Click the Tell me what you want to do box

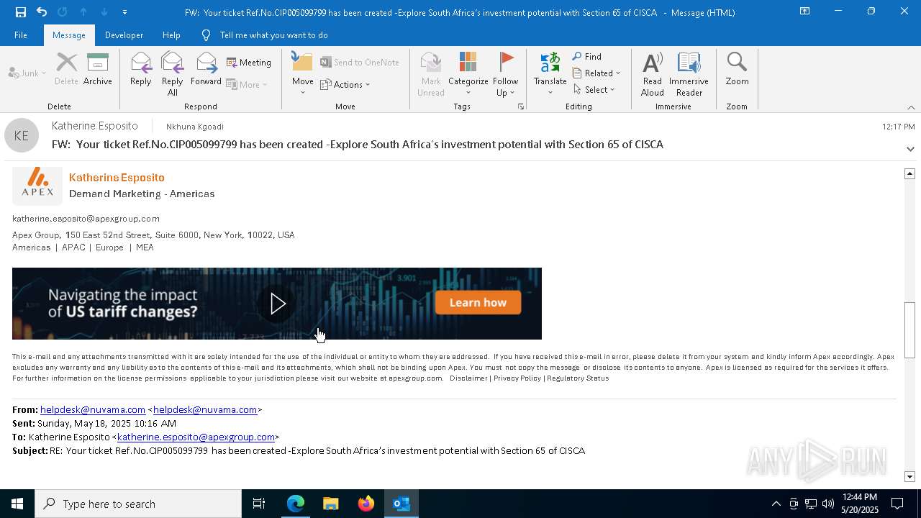(x=273, y=35)
